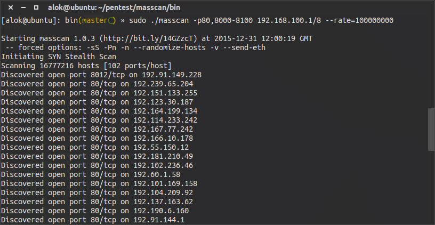The height and width of the screenshot is (225, 435).
Task: Click IP address 192.91.149.228
Action: pos(172,75)
